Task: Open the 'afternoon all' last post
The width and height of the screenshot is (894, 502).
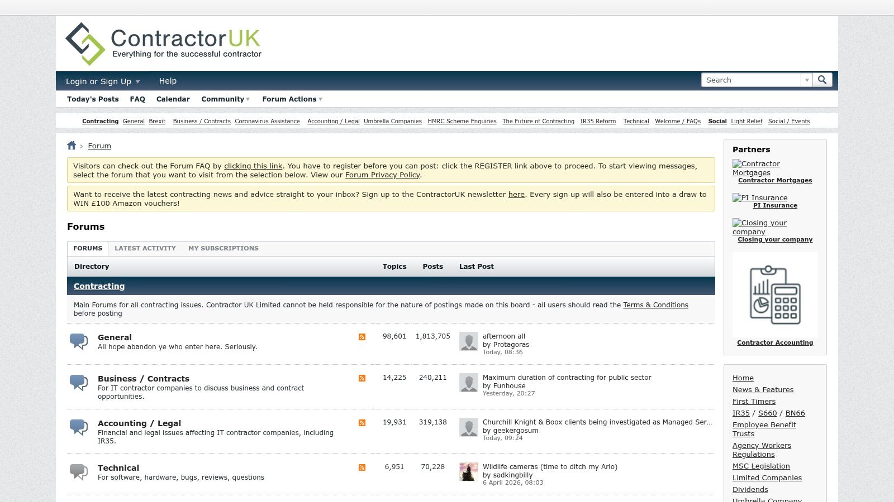Action: (x=504, y=336)
